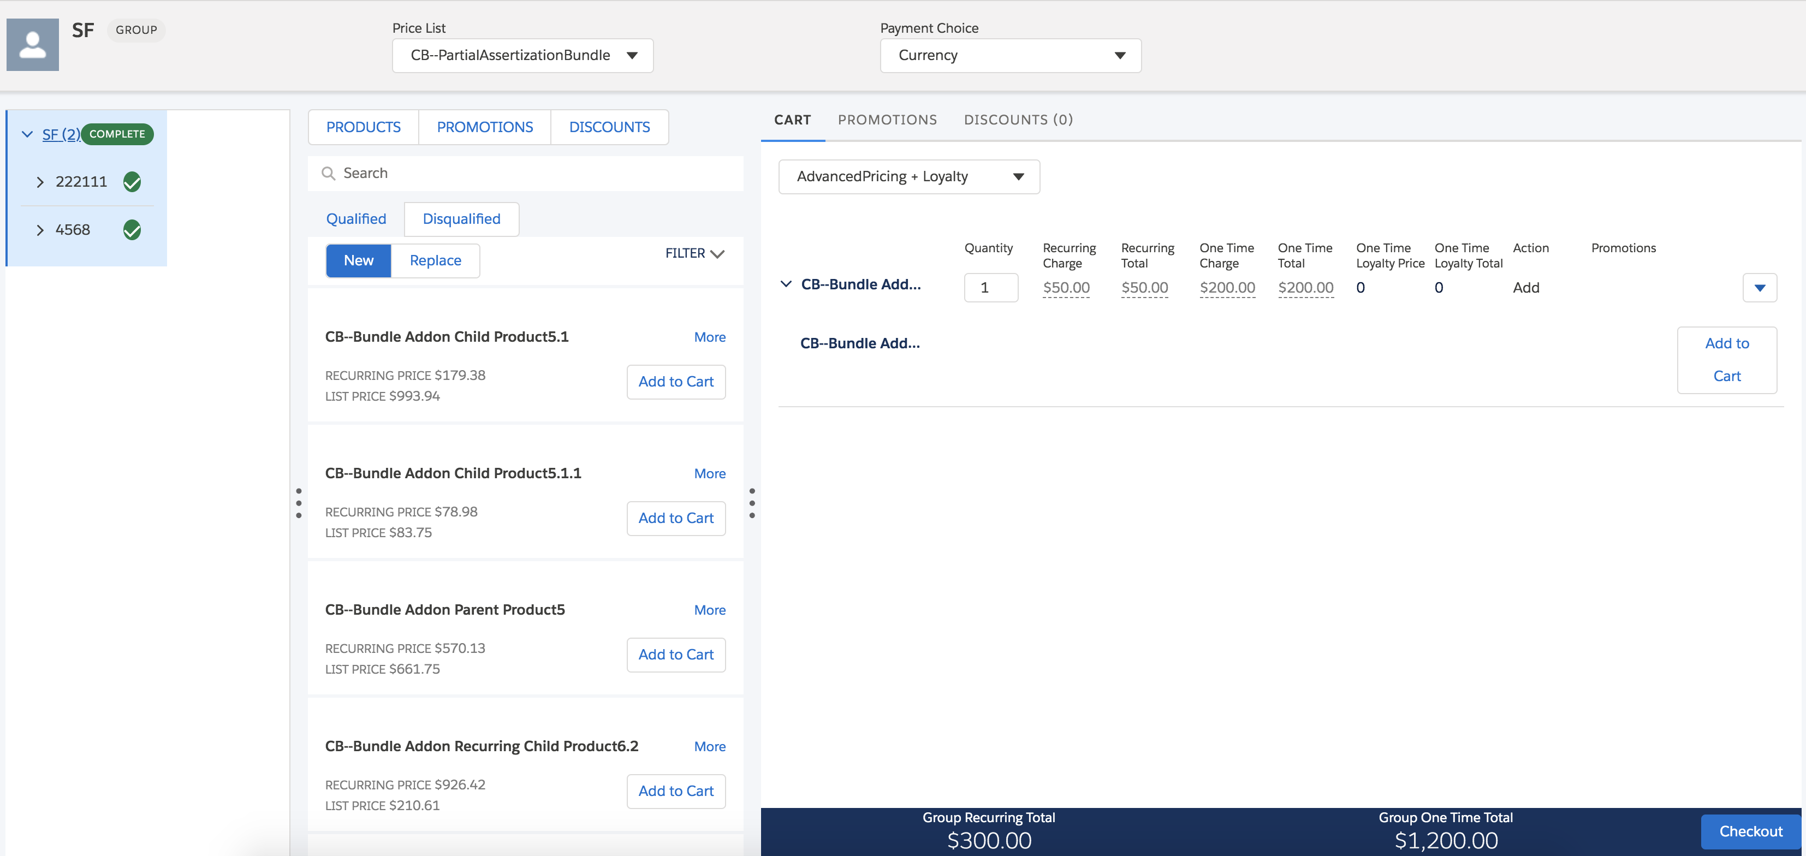
Task: Click the green checkmark beside 4568
Action: pos(132,230)
